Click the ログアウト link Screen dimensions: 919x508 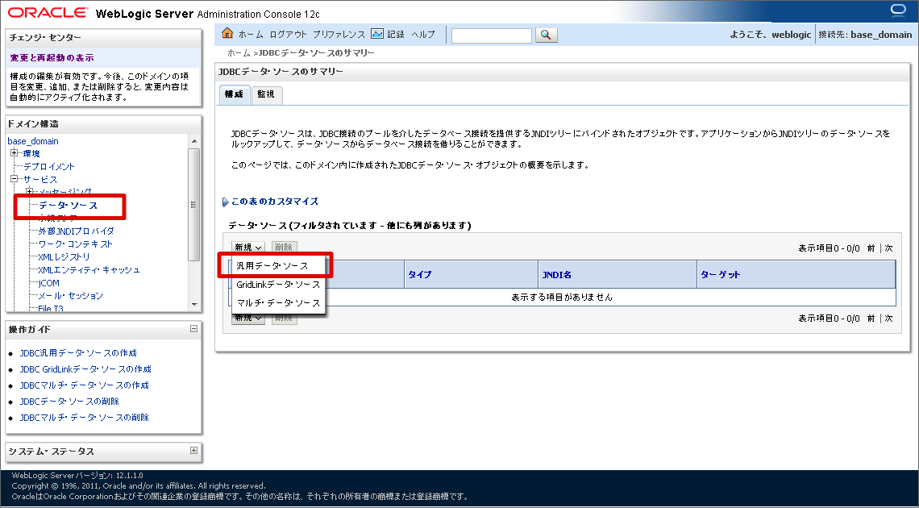[289, 35]
